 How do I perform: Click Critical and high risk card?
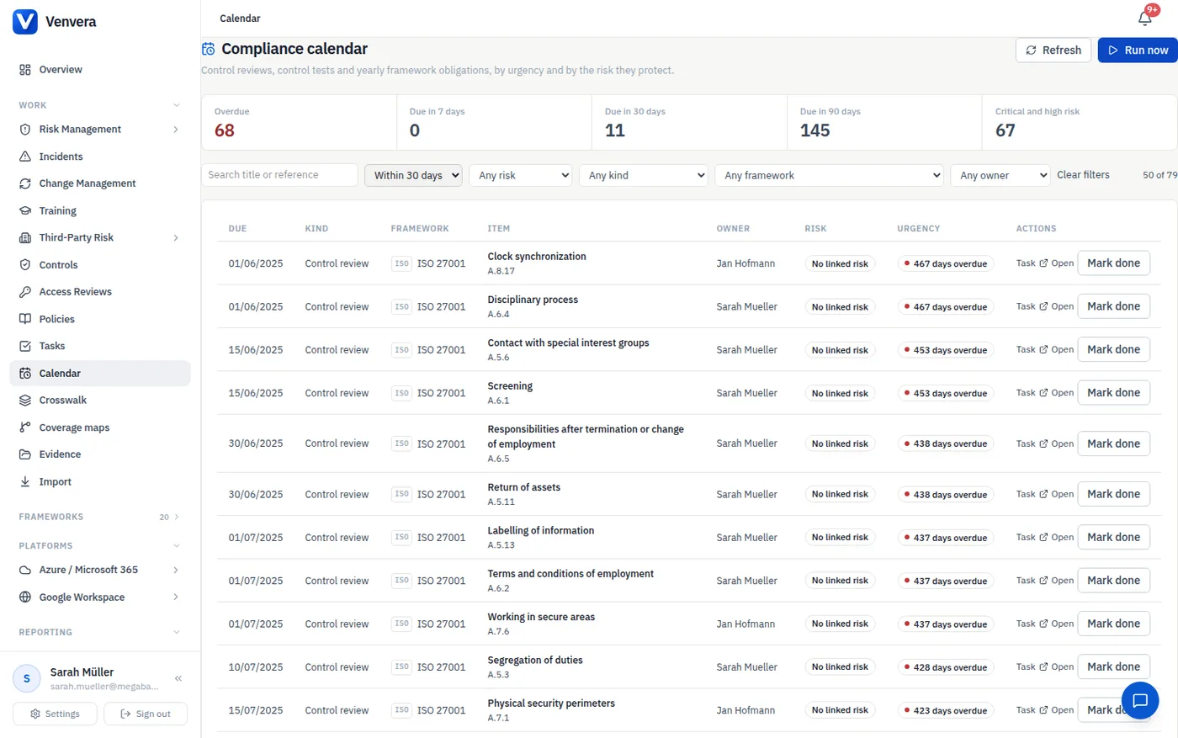[x=1080, y=123]
